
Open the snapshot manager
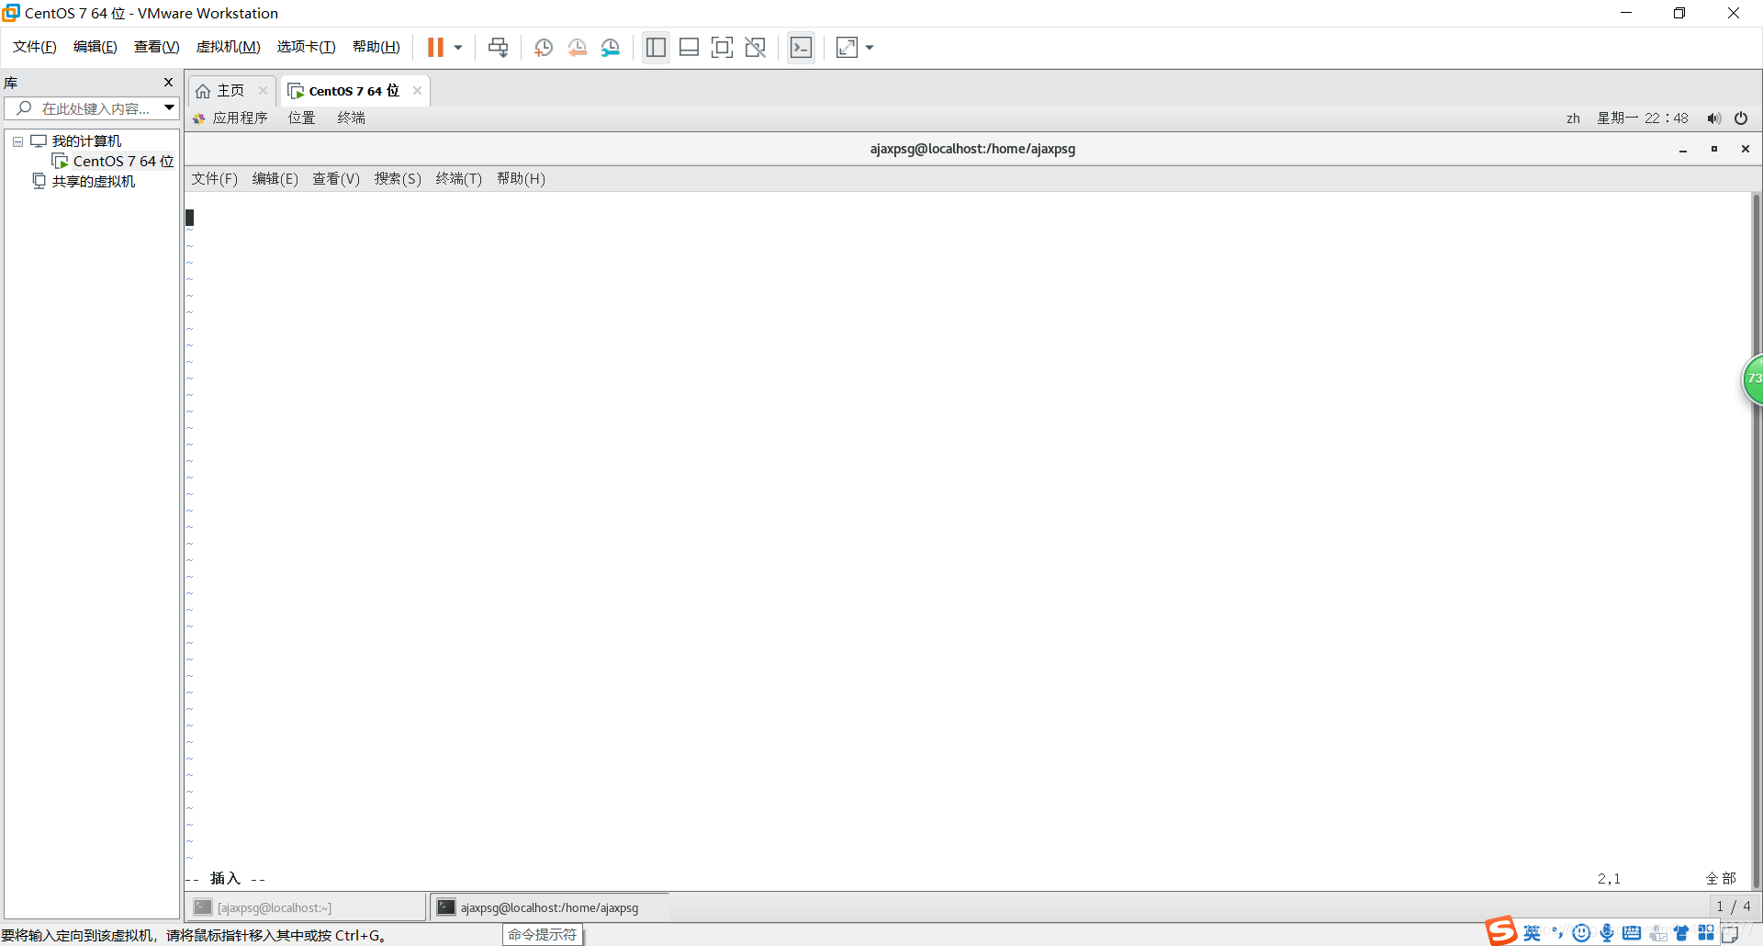[x=611, y=47]
